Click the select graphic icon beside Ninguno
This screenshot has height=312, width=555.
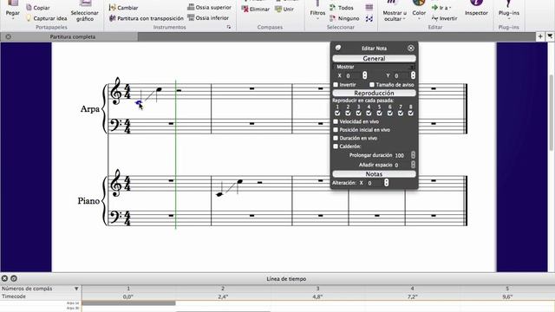[369, 18]
